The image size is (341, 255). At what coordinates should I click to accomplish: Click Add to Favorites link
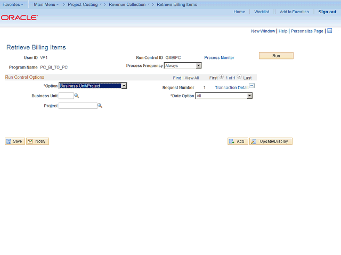[294, 12]
